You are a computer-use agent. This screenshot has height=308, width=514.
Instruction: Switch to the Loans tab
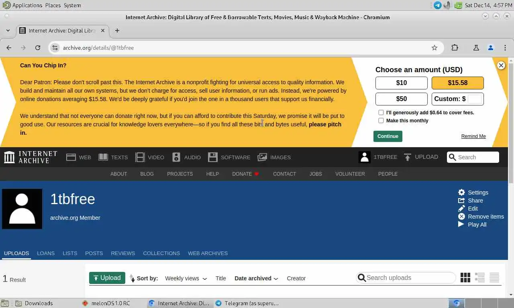tap(46, 253)
